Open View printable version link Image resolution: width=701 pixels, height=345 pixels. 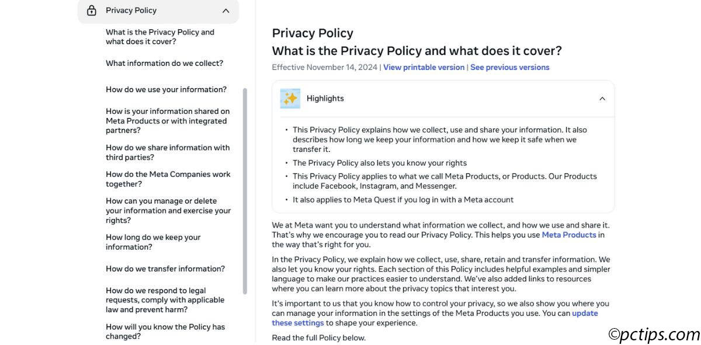424,67
